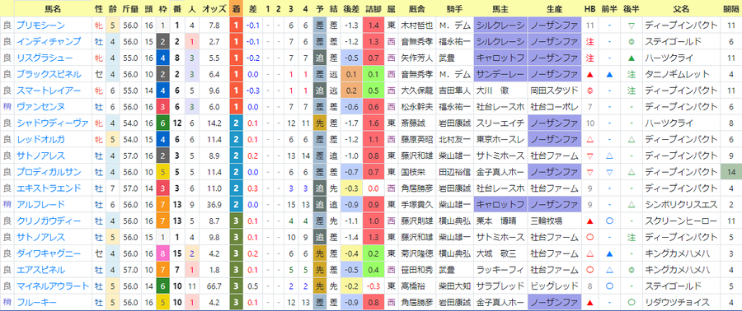Sort by the 斤量 column header
Image resolution: width=742 pixels, height=311 pixels.
130,9
